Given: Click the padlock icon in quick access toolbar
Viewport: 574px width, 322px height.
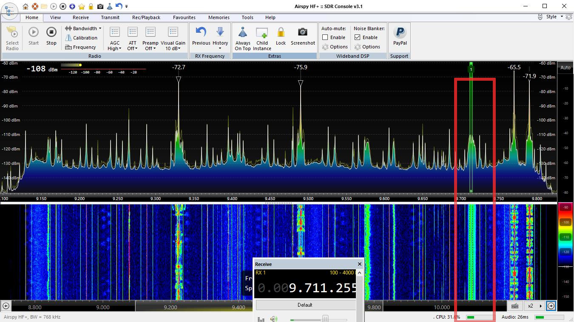Looking at the screenshot, I should [91, 6].
